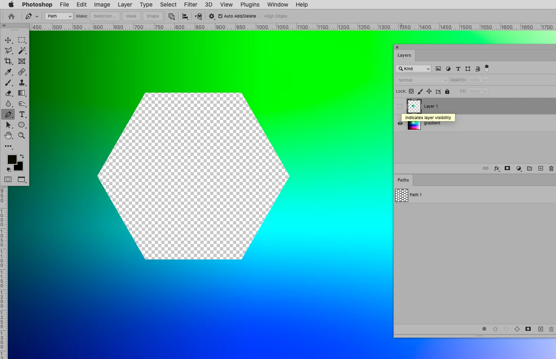Select the Move tool

pyautogui.click(x=8, y=40)
